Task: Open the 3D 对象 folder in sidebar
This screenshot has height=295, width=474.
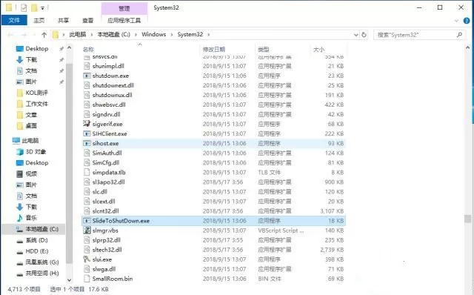Action: (32, 152)
